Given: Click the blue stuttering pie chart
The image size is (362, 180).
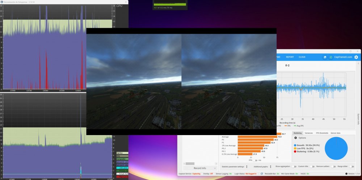Looking at the screenshot, I should 336,148.
